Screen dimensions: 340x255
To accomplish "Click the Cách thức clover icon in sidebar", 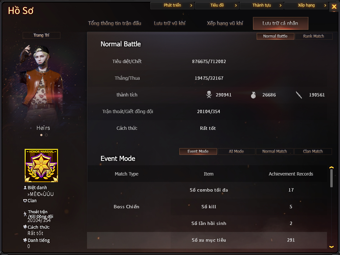I will 25,227.
